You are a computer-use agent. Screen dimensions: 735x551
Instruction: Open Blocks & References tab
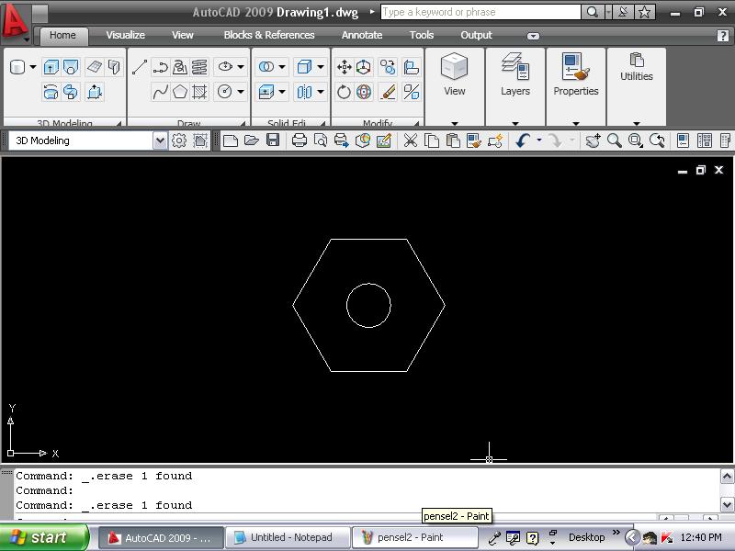pyautogui.click(x=269, y=35)
